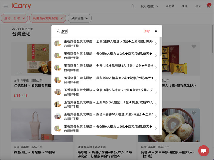The width and height of the screenshot is (214, 160).
Task: Open 登入 in the header
Action: 198,6
